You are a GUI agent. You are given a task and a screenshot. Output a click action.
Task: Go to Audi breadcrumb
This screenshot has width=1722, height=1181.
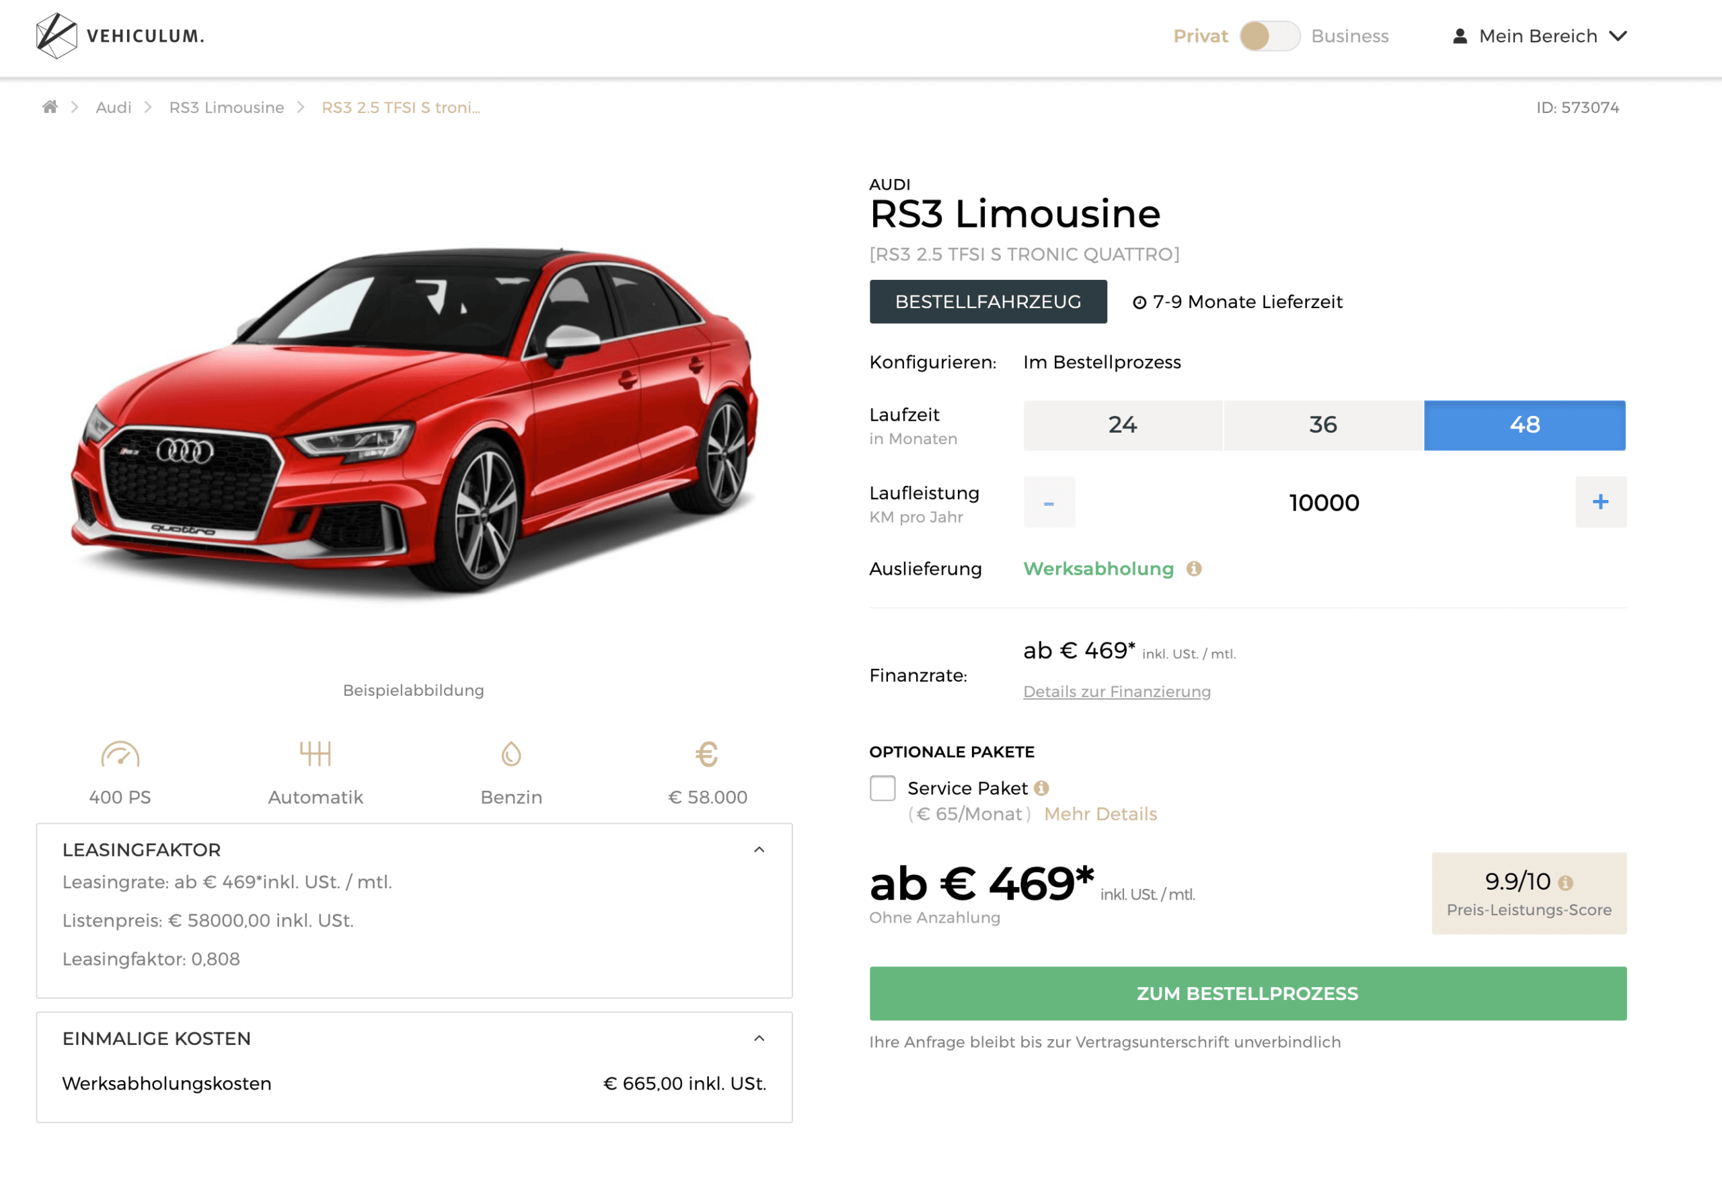[x=114, y=108]
